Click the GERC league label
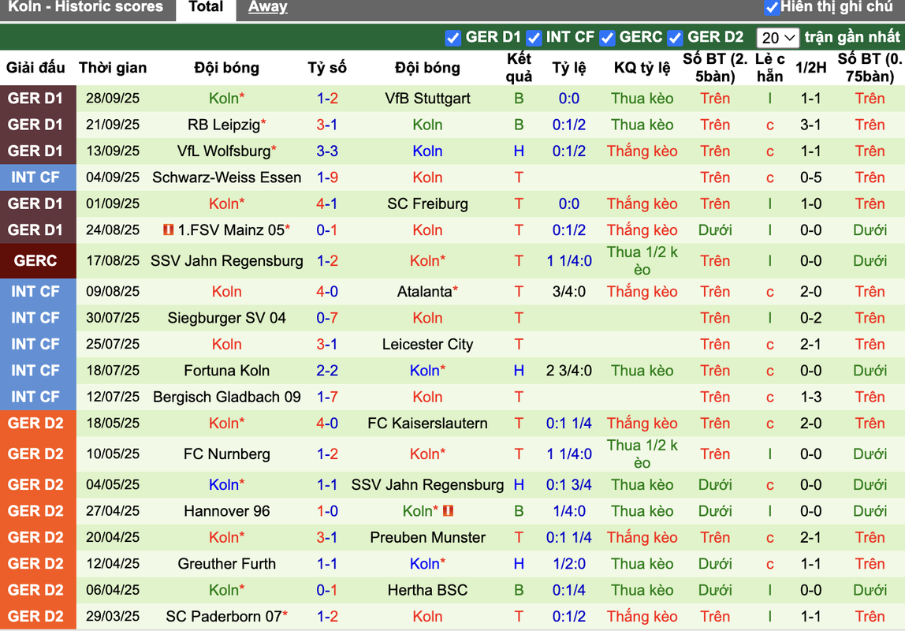This screenshot has width=905, height=631. pos(35,261)
